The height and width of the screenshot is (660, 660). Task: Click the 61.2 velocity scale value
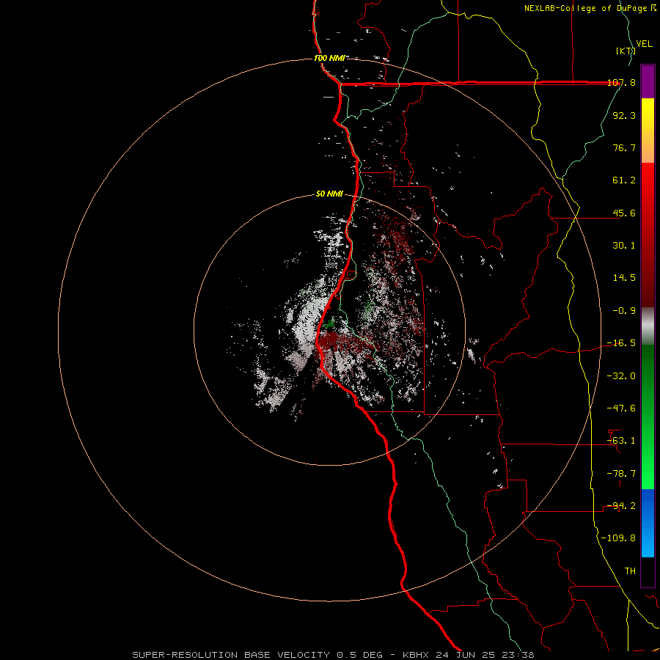click(x=624, y=180)
